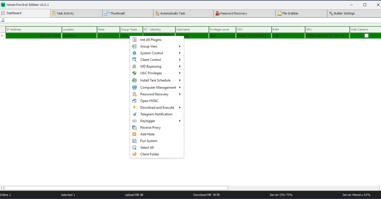Click the Note column header
Screen dimensions: 381x199
[x=108, y=29]
